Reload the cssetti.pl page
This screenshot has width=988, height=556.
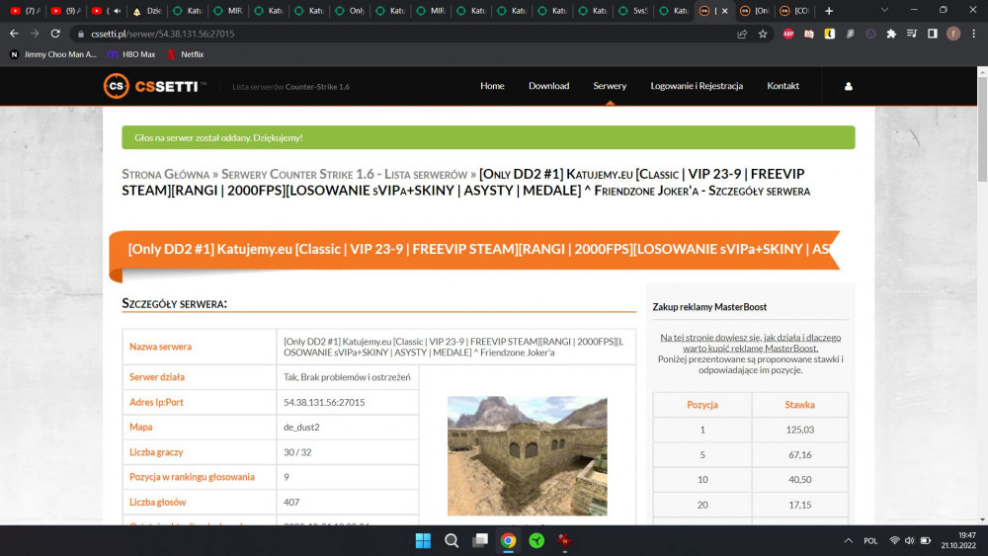55,34
